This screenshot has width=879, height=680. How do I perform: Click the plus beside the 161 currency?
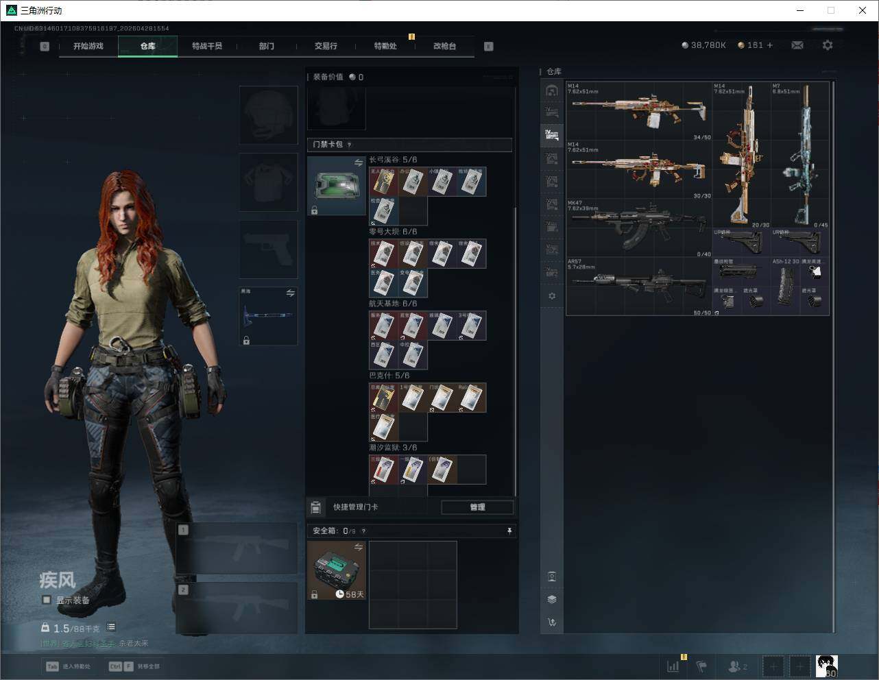click(x=770, y=45)
